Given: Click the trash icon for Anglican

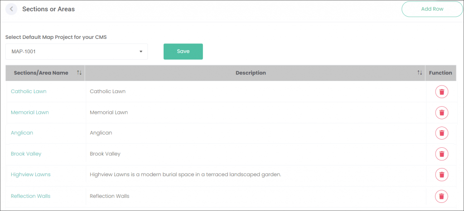Looking at the screenshot, I should [x=441, y=133].
